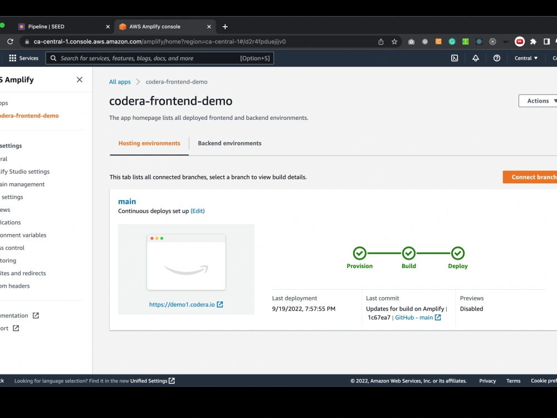Viewport: 557px width, 418px height.
Task: Click the Unified Settings link in the footer
Action: pyautogui.click(x=149, y=381)
